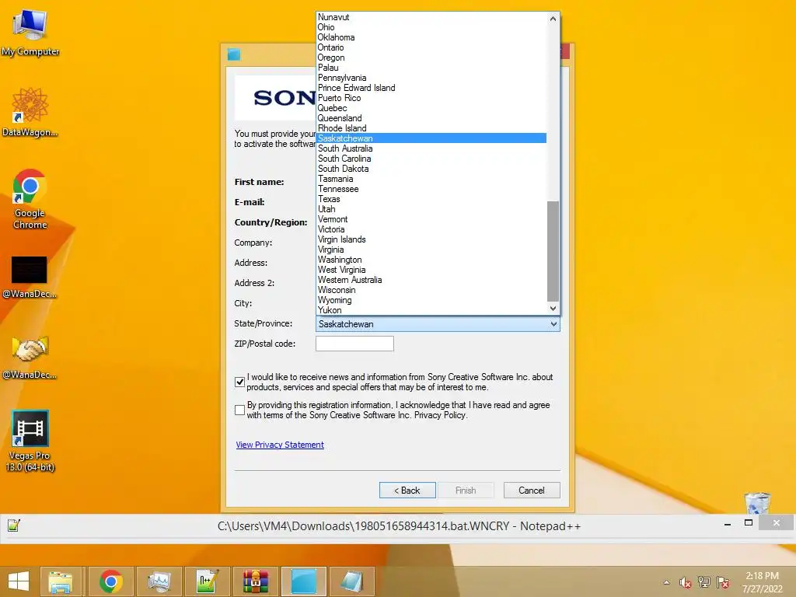This screenshot has width=796, height=597.
Task: Open the View Privacy Statement link
Action: [x=280, y=445]
